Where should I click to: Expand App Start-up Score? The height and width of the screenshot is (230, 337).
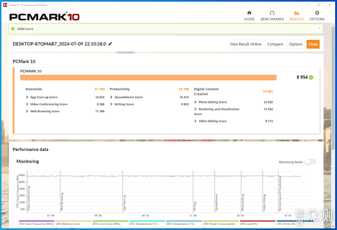coord(27,97)
